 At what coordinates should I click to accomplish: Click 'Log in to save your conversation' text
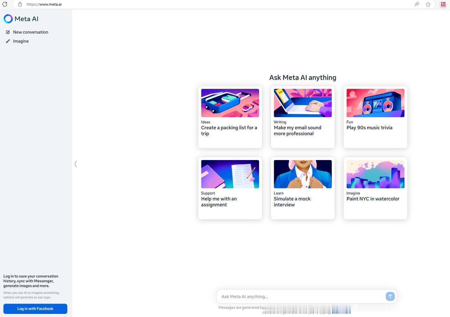click(x=31, y=281)
